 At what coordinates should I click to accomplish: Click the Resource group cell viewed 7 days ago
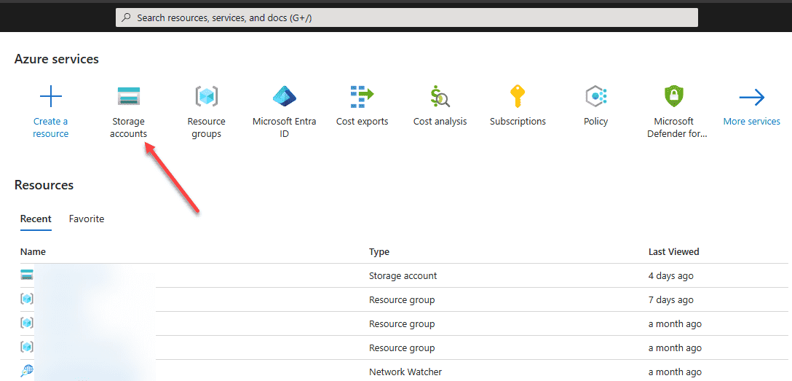pos(402,299)
